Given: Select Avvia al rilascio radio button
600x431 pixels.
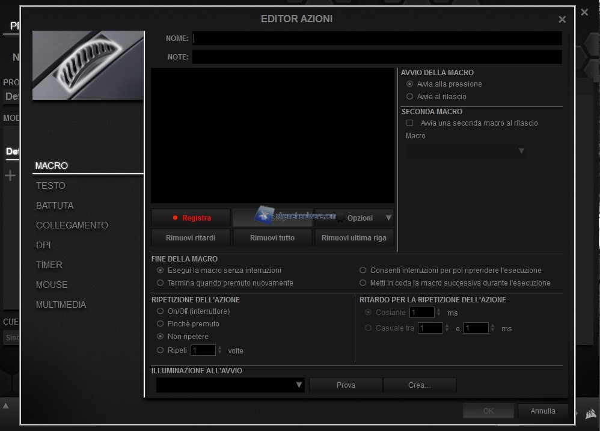Looking at the screenshot, I should (410, 97).
